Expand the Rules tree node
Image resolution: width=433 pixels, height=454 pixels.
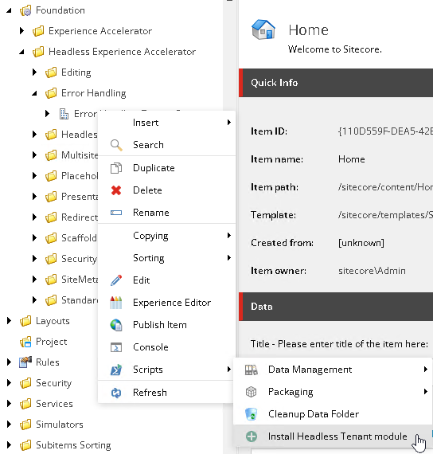[x=9, y=362]
